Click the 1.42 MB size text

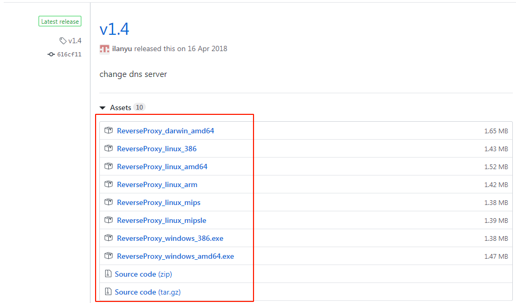[x=496, y=184]
